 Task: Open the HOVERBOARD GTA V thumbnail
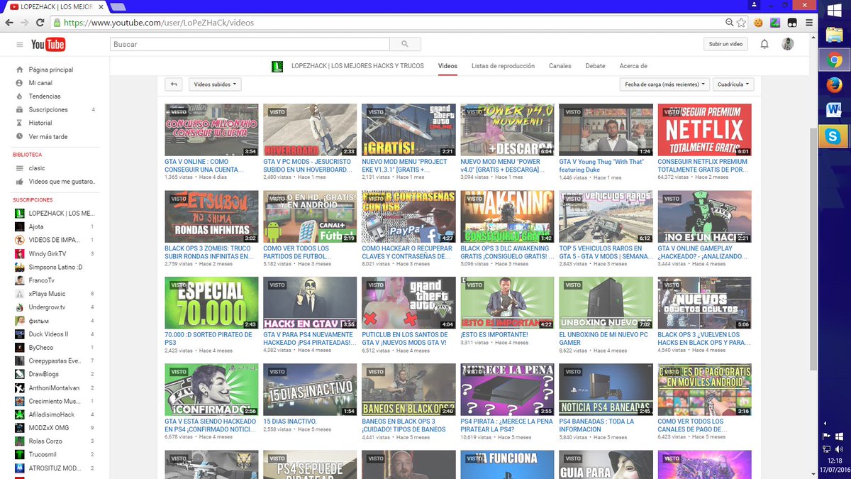pos(310,130)
